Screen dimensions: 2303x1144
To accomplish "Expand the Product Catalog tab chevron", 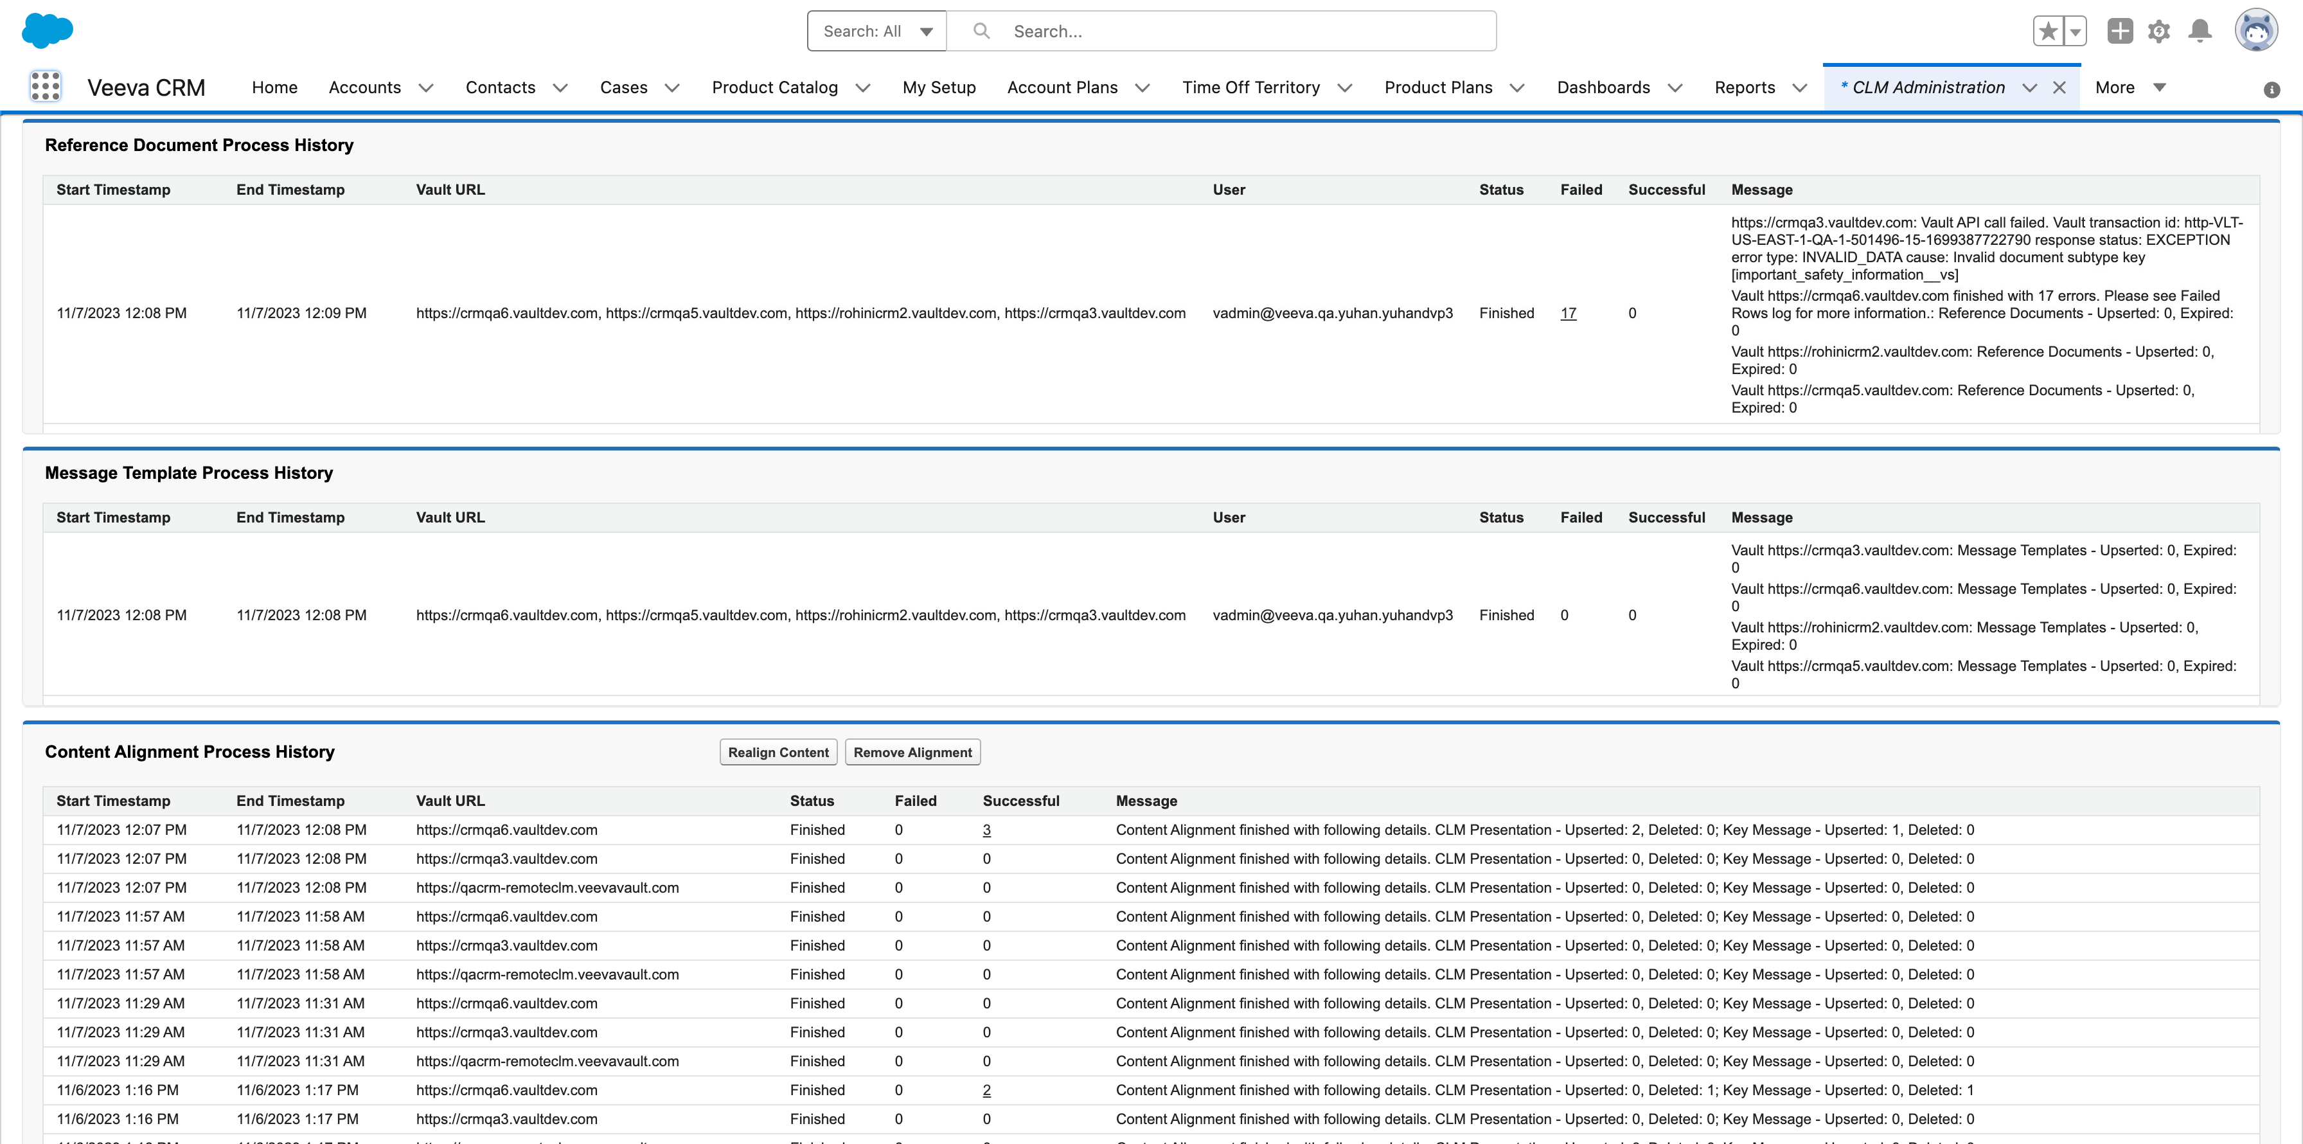I will pyautogui.click(x=863, y=87).
